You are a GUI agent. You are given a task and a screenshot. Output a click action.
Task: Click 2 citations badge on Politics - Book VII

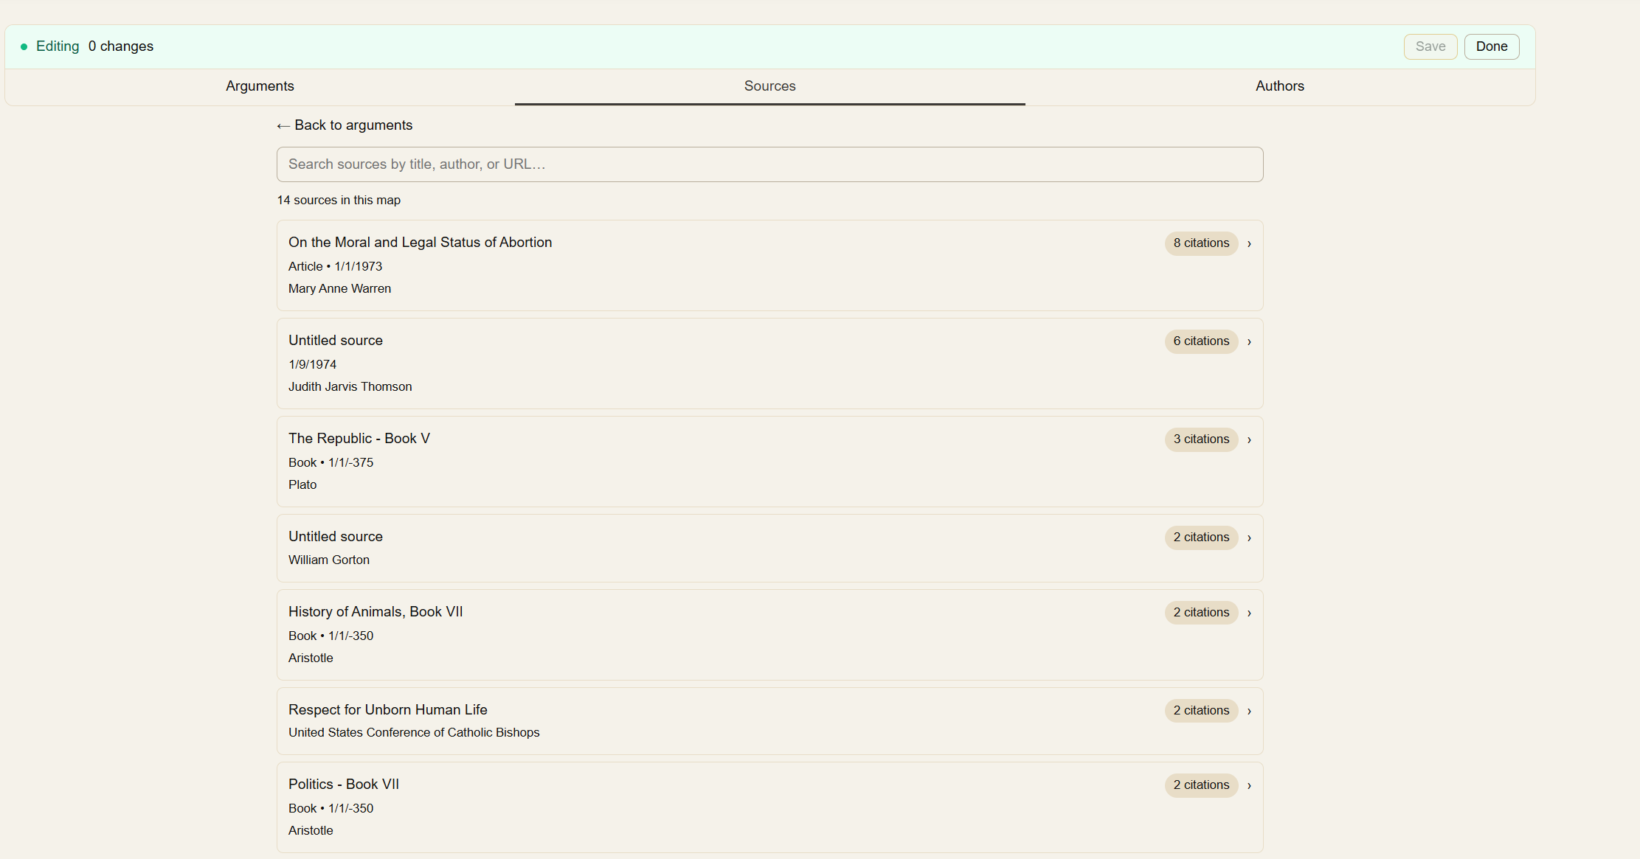pyautogui.click(x=1200, y=785)
